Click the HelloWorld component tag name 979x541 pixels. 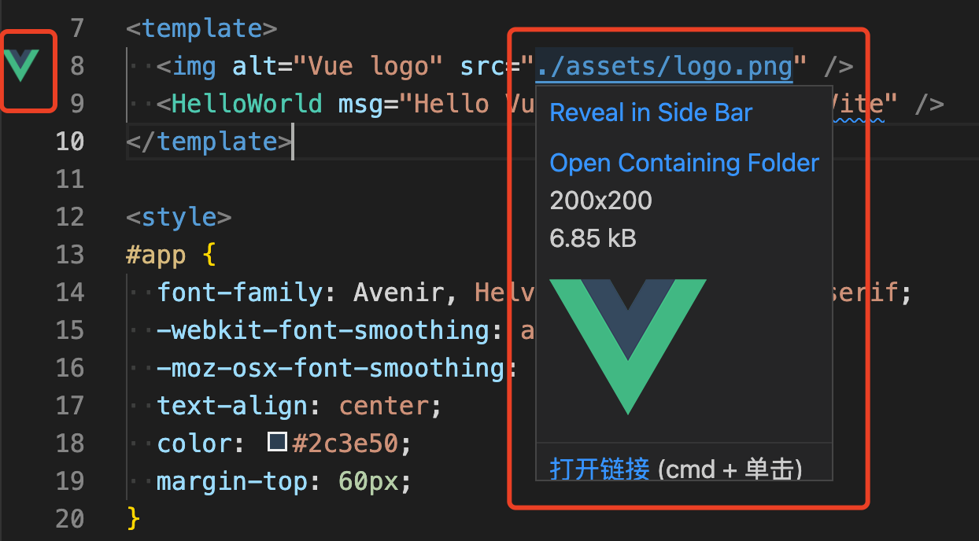pos(246,104)
